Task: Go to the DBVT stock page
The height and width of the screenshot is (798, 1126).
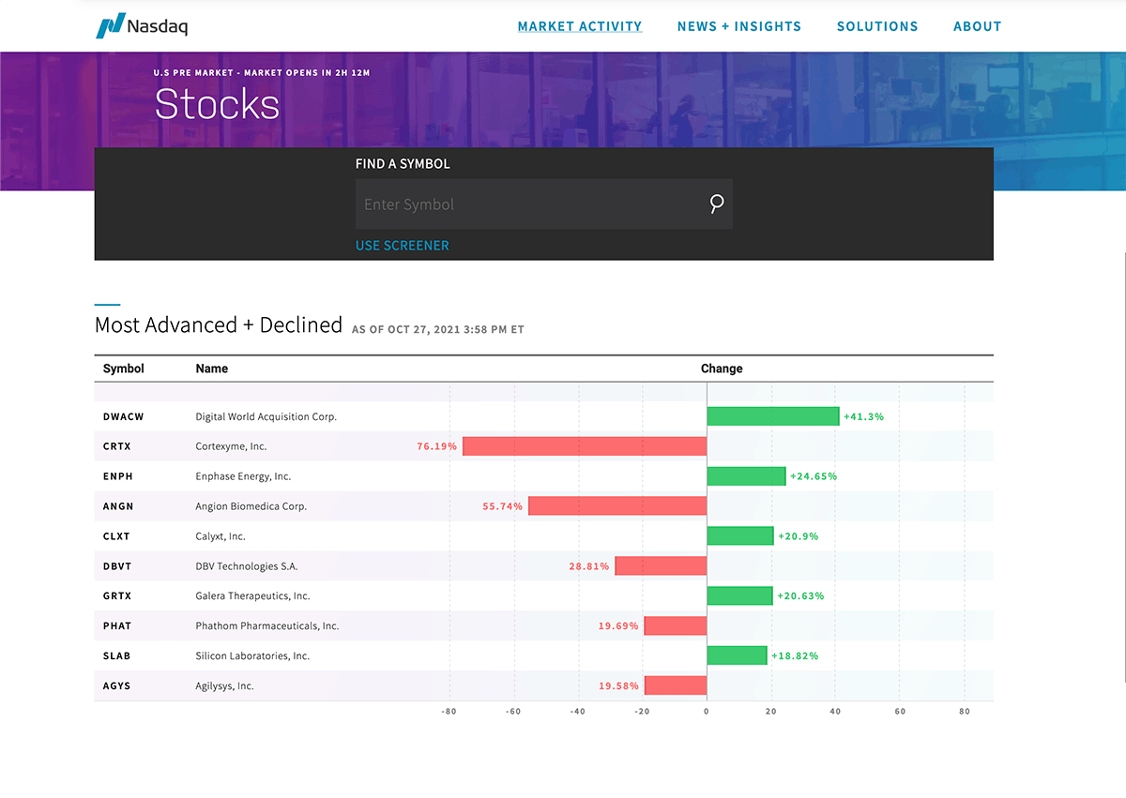Action: [117, 566]
